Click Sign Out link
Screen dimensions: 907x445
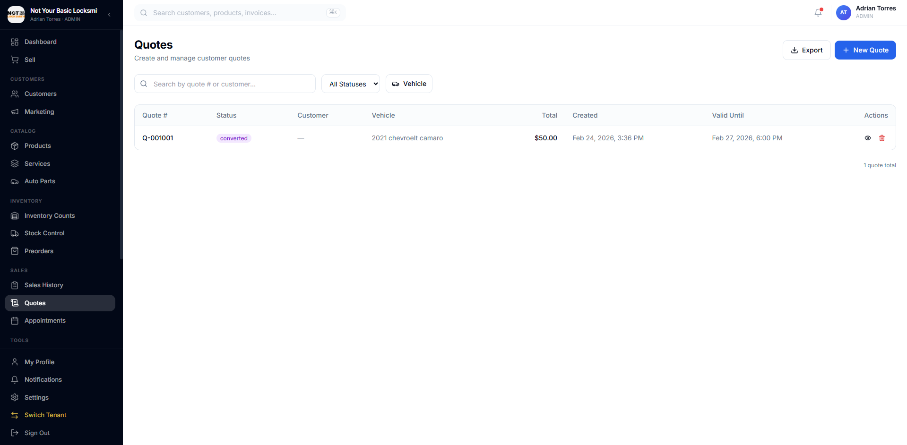coord(60,433)
